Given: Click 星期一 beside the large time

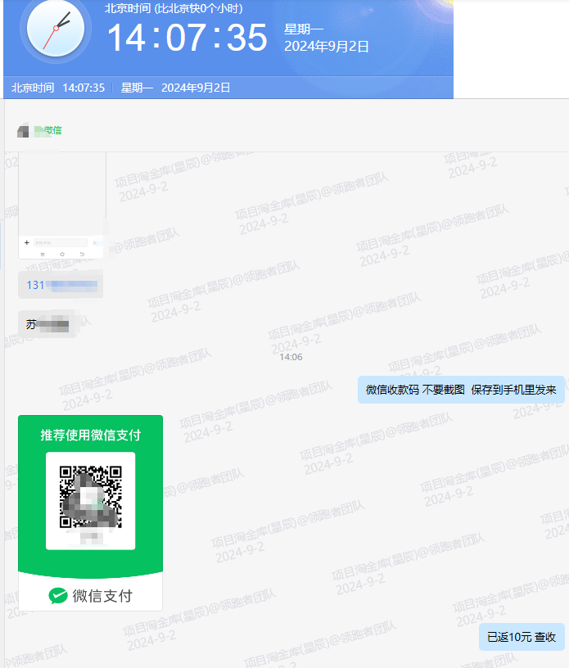Looking at the screenshot, I should 304,29.
